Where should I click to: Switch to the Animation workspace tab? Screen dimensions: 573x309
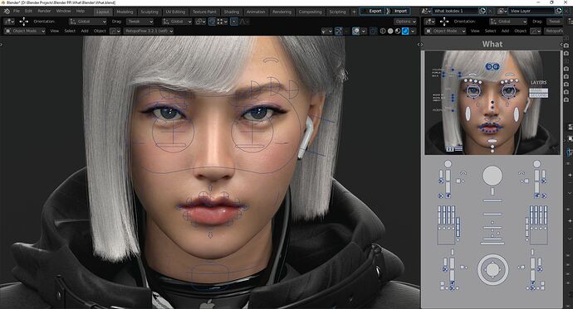[256, 12]
